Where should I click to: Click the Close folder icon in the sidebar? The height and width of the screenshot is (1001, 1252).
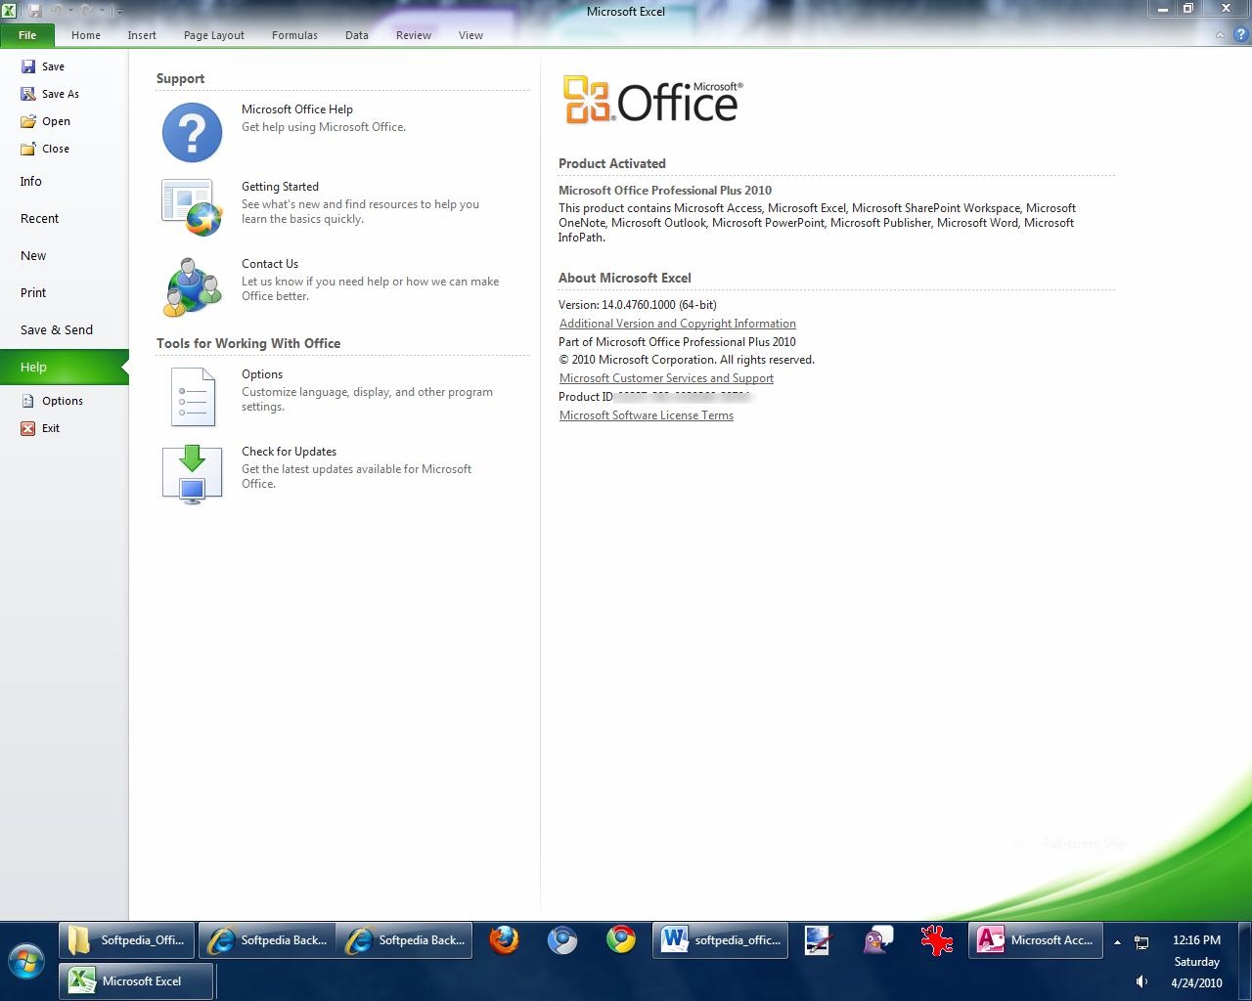[x=28, y=149]
